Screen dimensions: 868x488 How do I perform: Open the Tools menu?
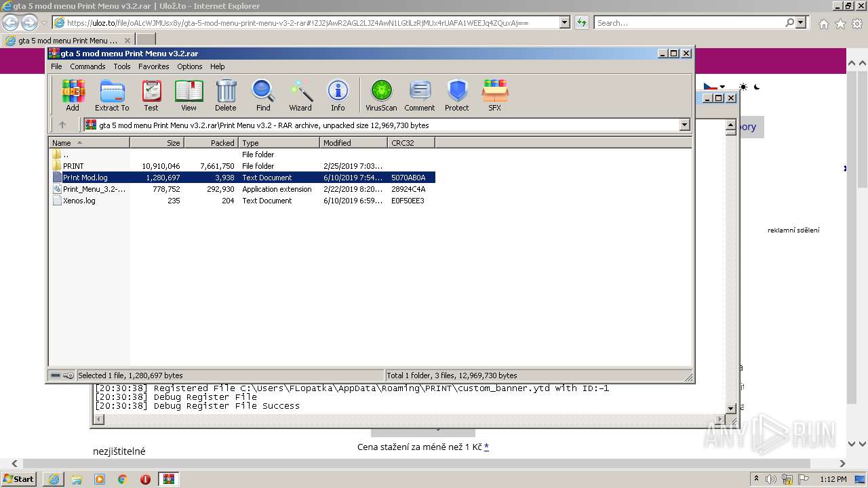(122, 66)
